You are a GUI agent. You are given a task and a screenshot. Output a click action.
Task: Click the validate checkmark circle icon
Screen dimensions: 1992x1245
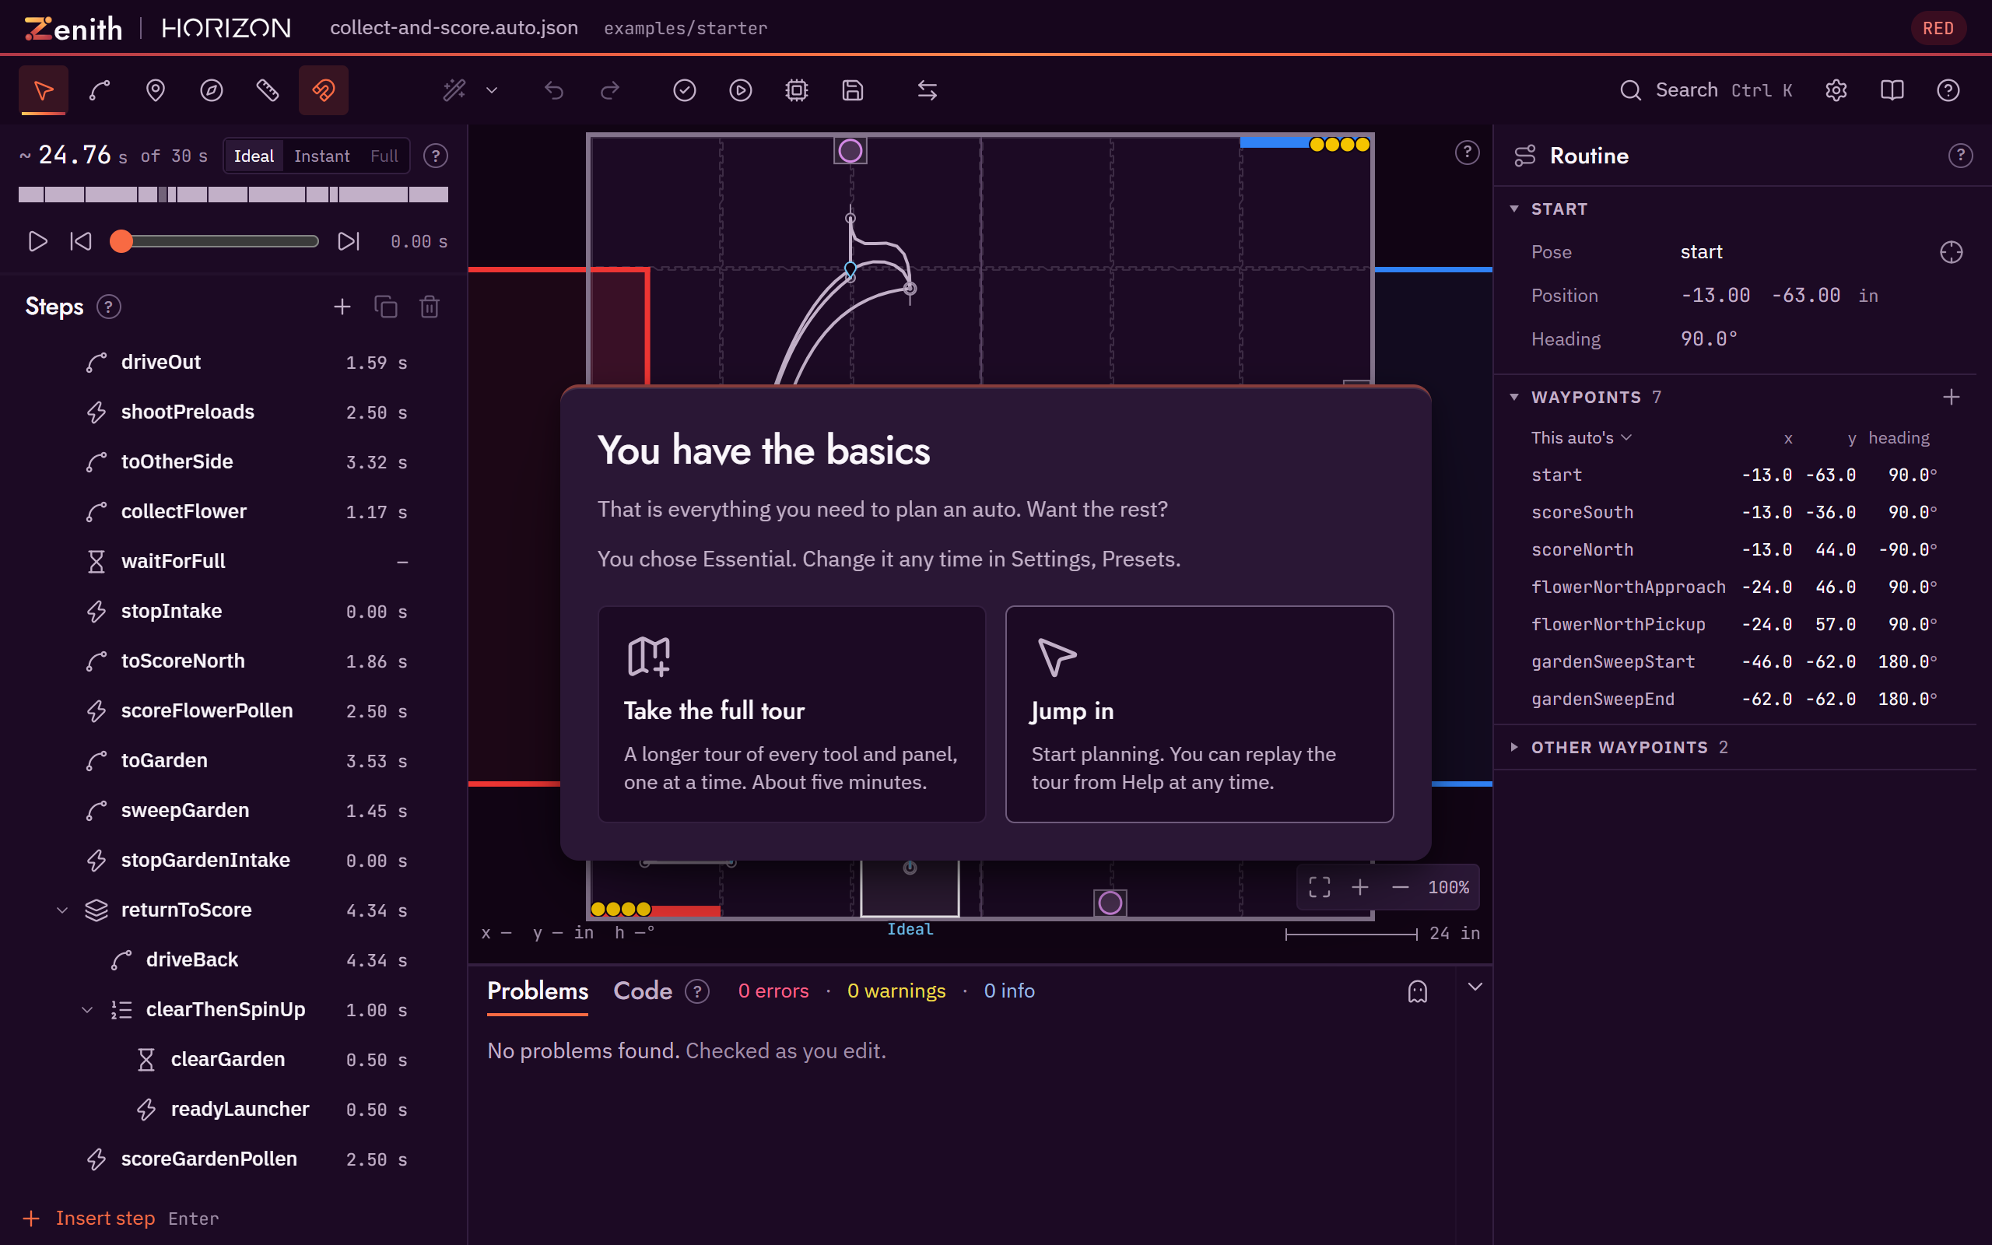685,90
